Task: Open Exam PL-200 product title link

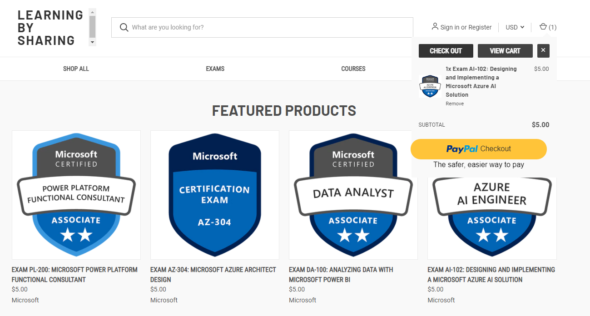Action: pyautogui.click(x=74, y=275)
